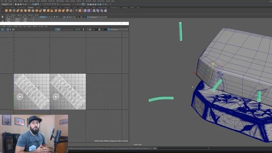Open the Modify menu in UV Editor
Image resolution: width=272 pixels, height=153 pixels.
coord(15,26)
